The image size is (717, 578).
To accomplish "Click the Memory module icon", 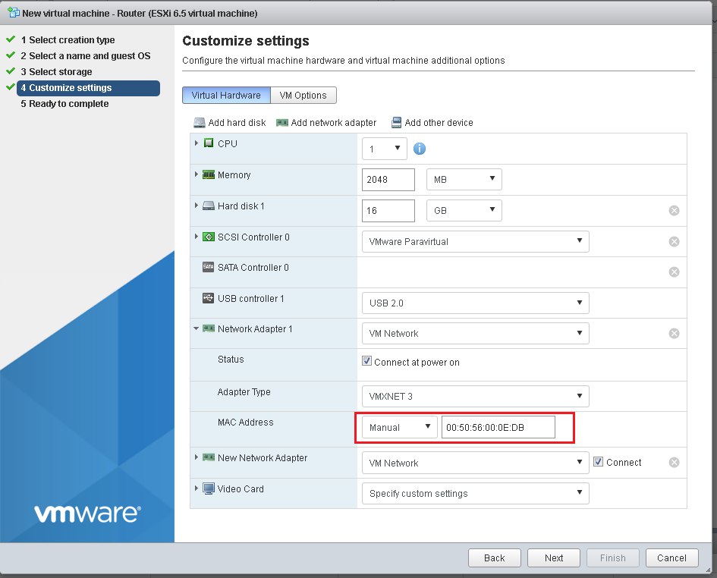I will point(209,174).
